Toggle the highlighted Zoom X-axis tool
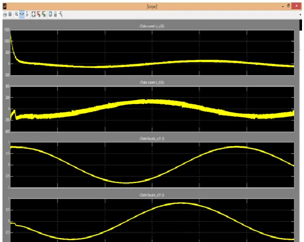 point(21,14)
